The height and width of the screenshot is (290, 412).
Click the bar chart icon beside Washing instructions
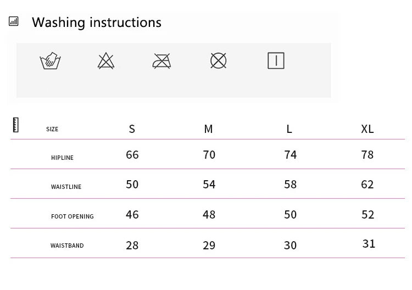coord(14,21)
